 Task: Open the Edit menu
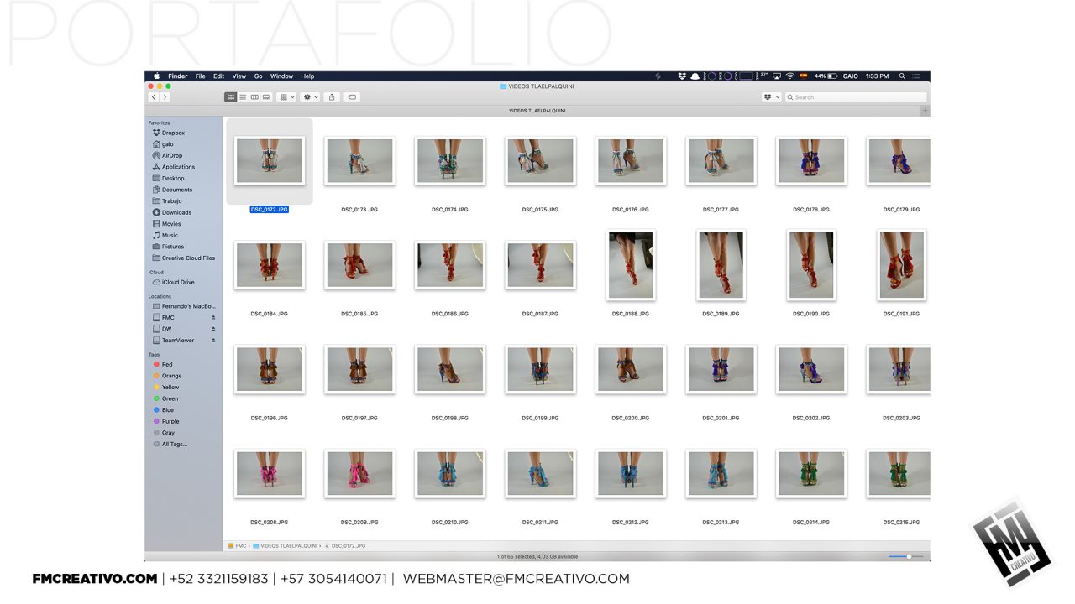218,76
